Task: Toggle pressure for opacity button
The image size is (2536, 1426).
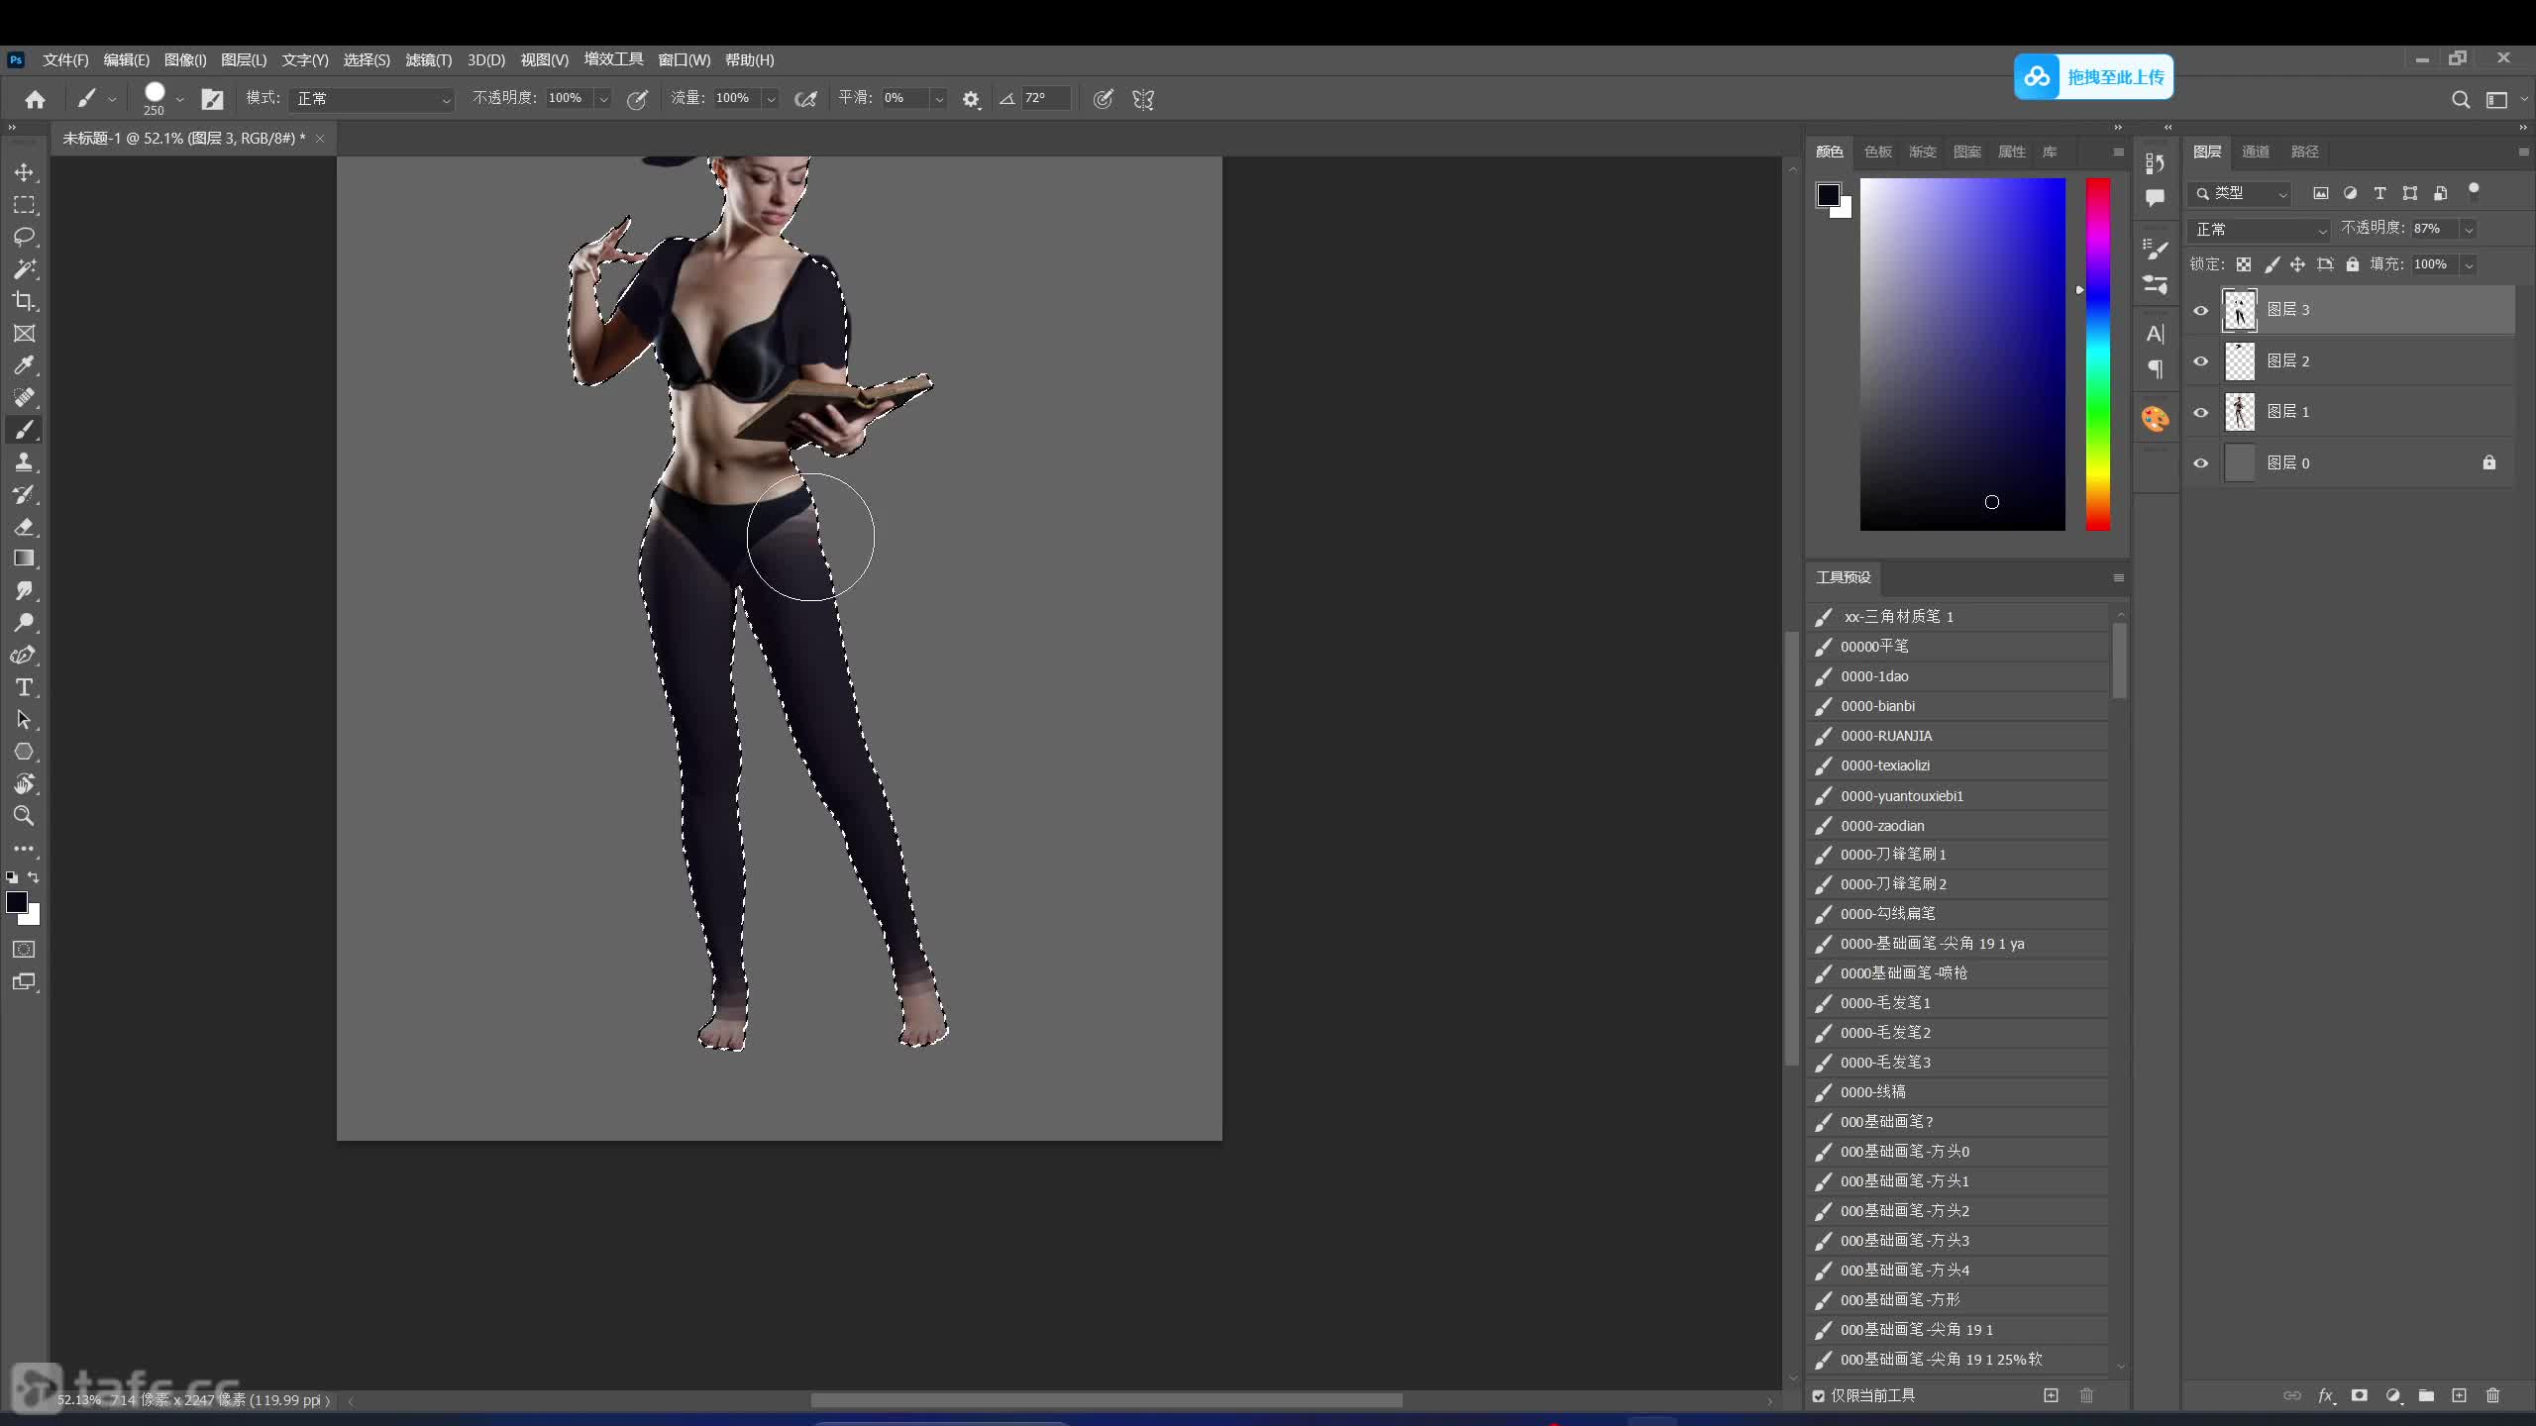Action: (x=637, y=99)
